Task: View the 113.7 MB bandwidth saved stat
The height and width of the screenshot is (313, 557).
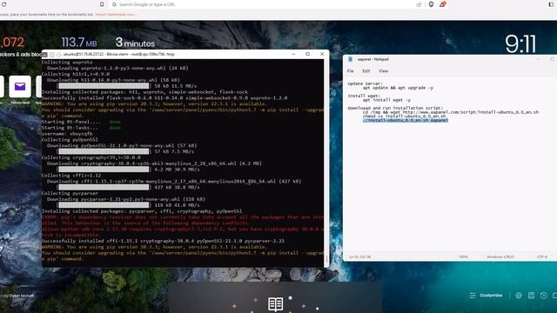Action: (79, 43)
